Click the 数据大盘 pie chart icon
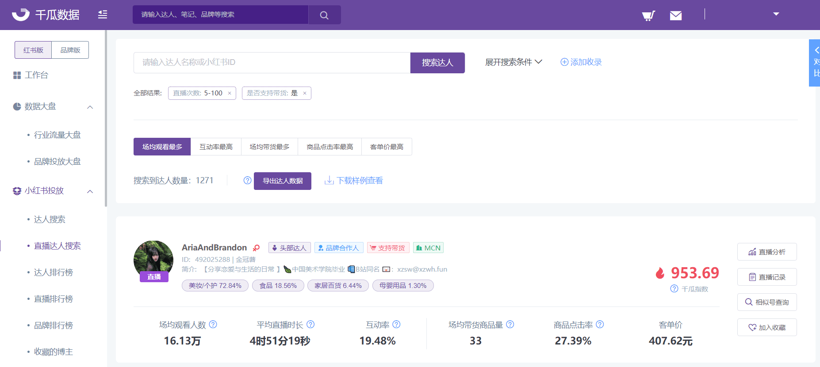The width and height of the screenshot is (820, 367). 17,106
